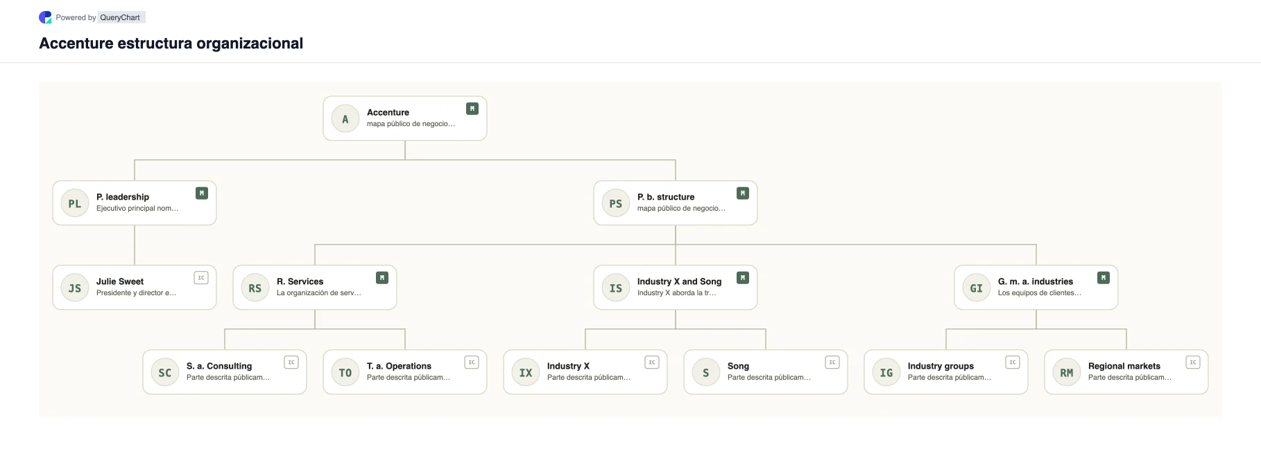Select the Regional markets title

click(1124, 366)
